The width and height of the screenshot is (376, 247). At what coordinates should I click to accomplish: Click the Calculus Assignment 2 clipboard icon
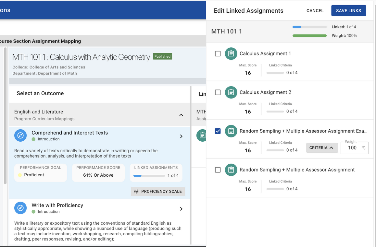231,92
